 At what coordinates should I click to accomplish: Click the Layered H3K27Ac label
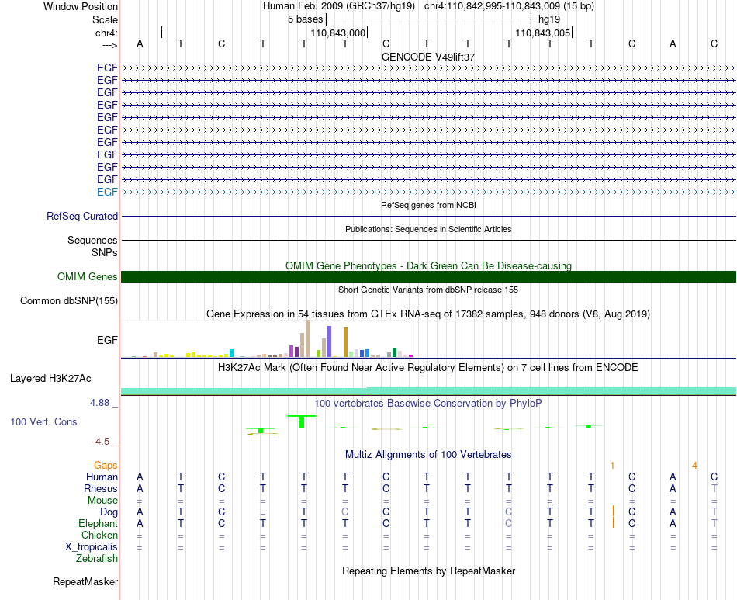click(50, 379)
